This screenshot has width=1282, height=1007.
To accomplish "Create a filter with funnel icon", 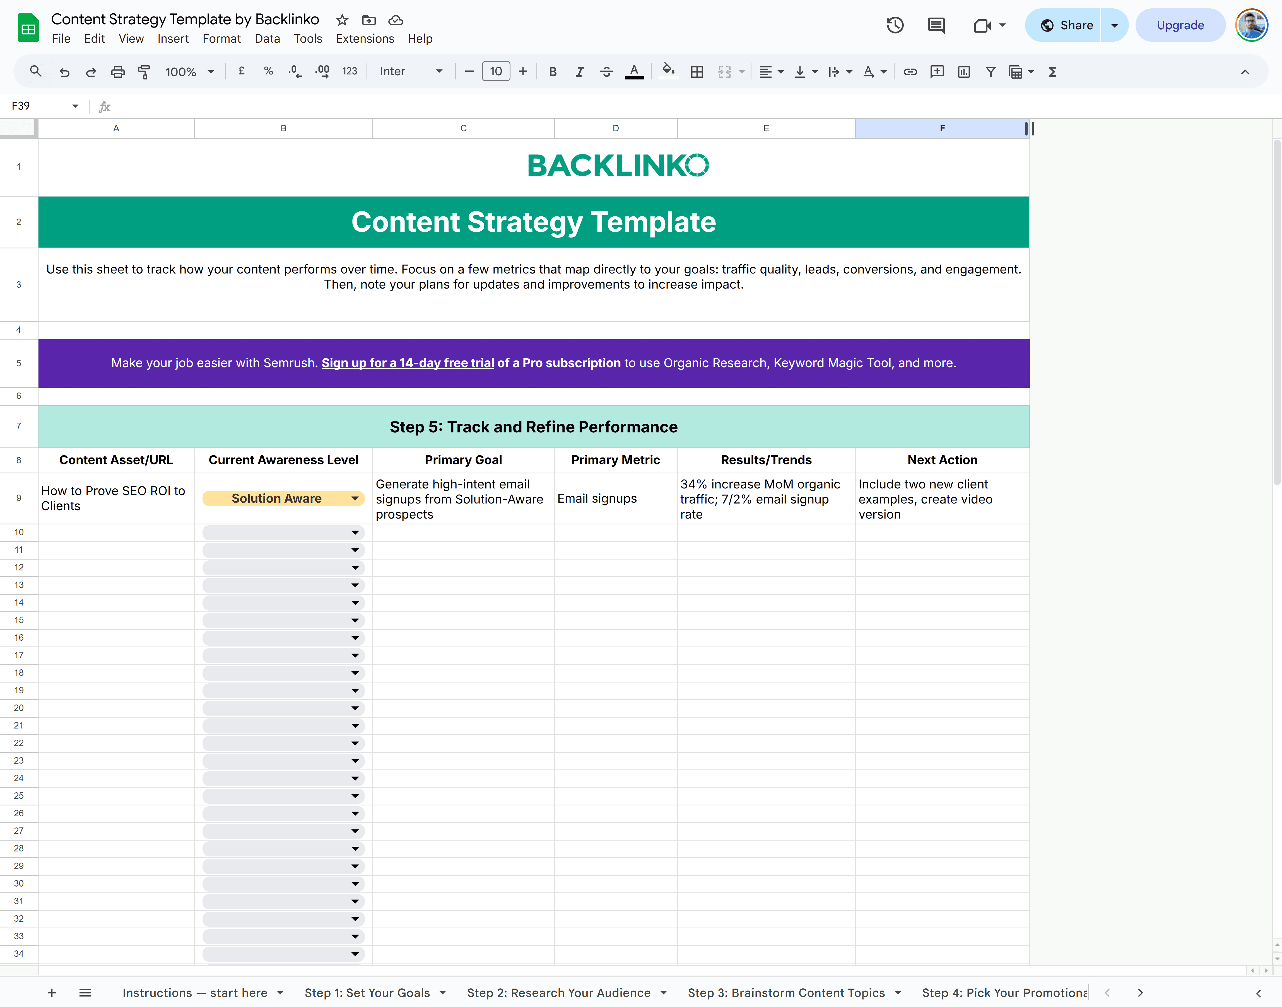I will (991, 71).
